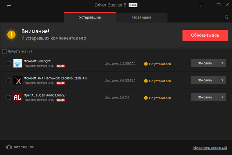Click 'Поддерживаемые игры' under OpenAL
The image size is (232, 155).
[x=39, y=100]
